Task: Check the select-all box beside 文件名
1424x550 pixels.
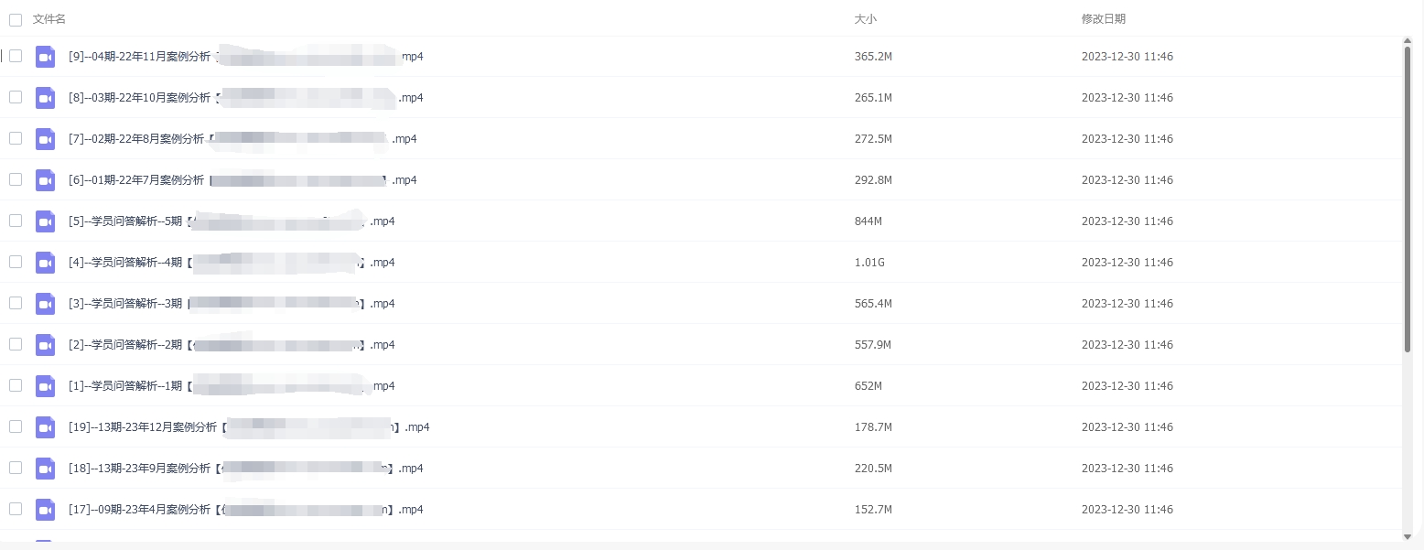Action: [16, 19]
